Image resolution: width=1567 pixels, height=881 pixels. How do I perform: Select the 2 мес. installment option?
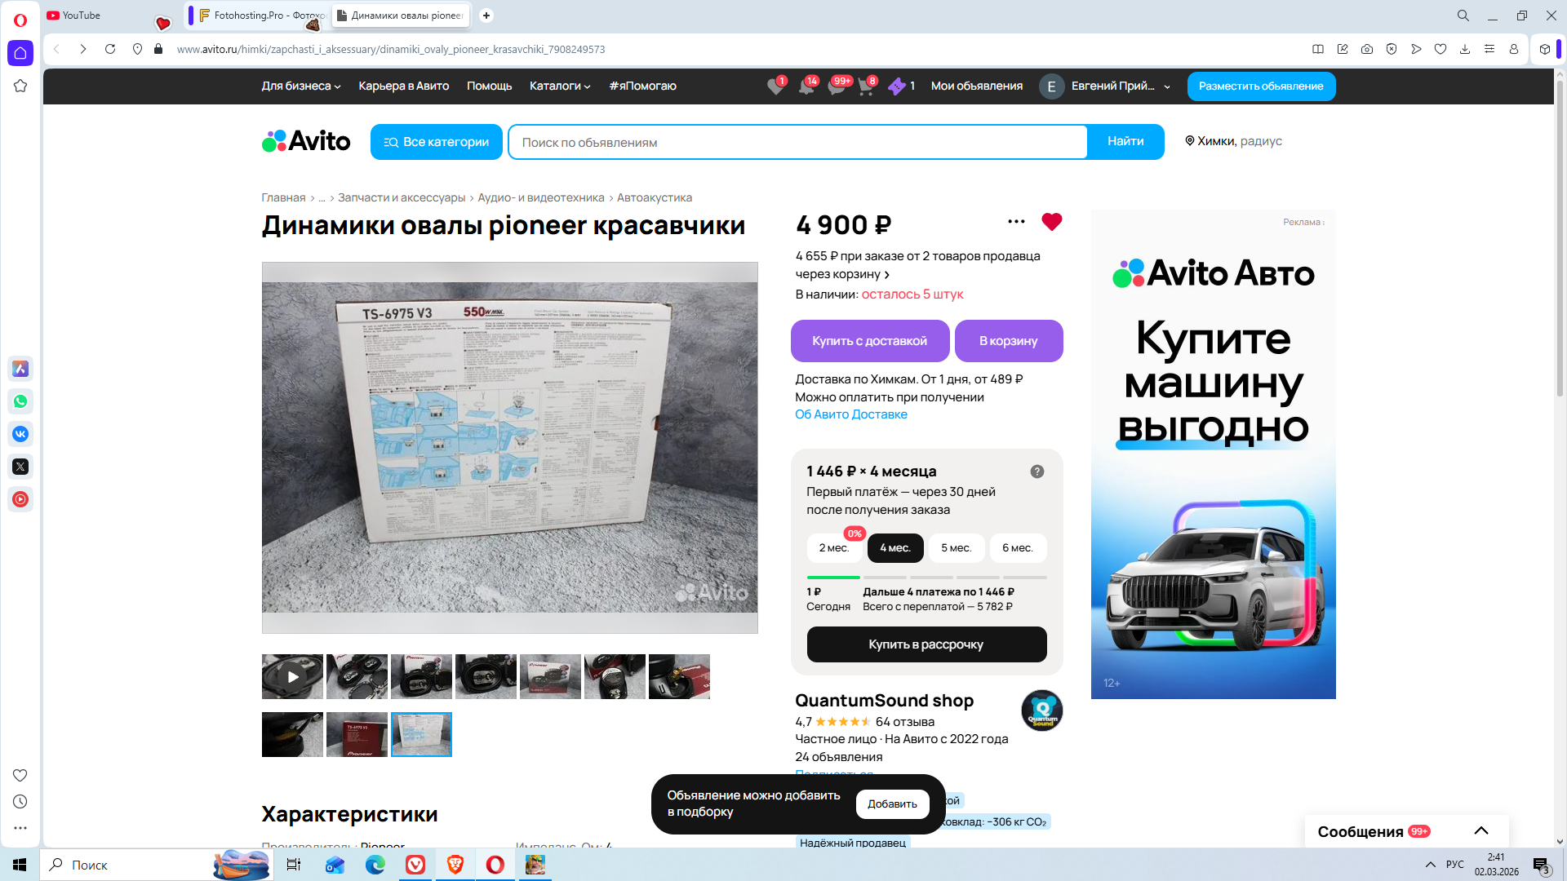click(833, 548)
